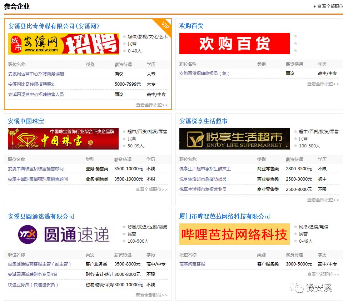View all positions in the 欢购百货 card
This screenshot has width=343, height=303.
pyautogui.click(x=323, y=84)
